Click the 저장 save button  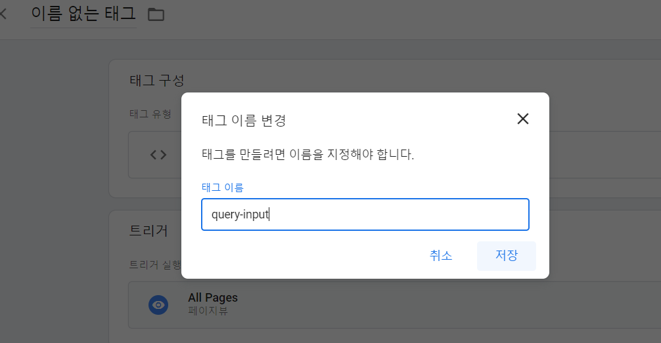click(x=507, y=256)
